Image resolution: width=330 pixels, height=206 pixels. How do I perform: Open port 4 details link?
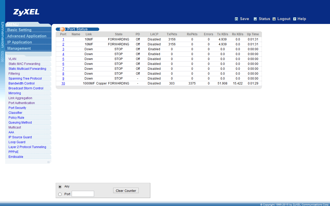tap(63, 54)
